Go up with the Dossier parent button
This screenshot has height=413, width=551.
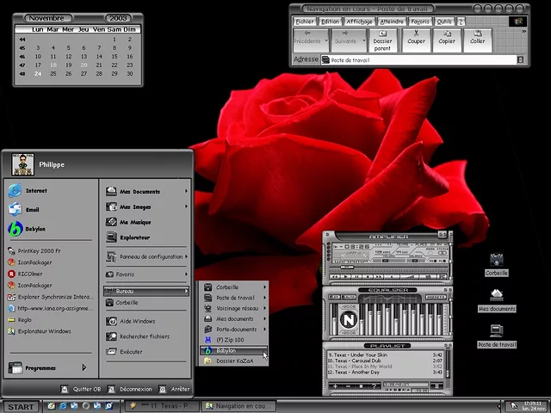click(x=382, y=40)
